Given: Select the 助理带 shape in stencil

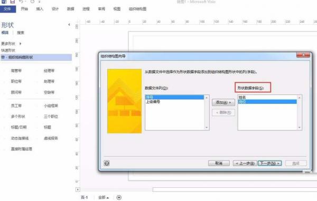Looking at the screenshot, I should click(49, 81).
